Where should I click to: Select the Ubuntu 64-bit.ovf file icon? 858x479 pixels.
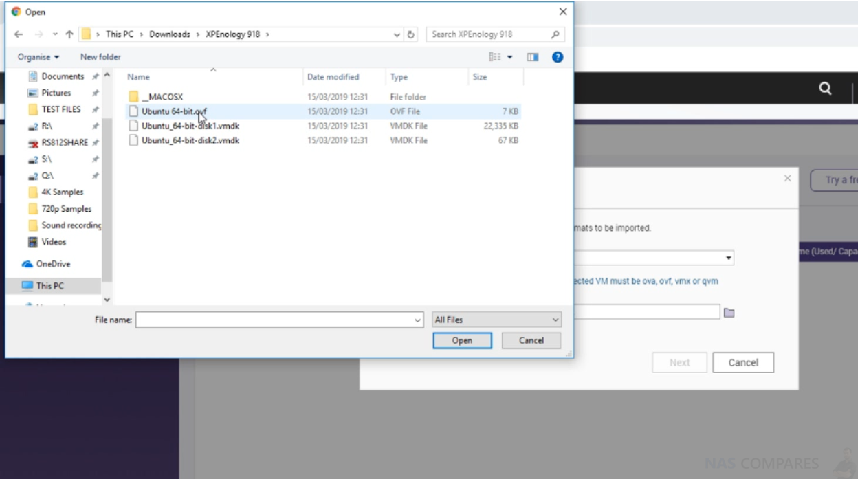pyautogui.click(x=134, y=111)
